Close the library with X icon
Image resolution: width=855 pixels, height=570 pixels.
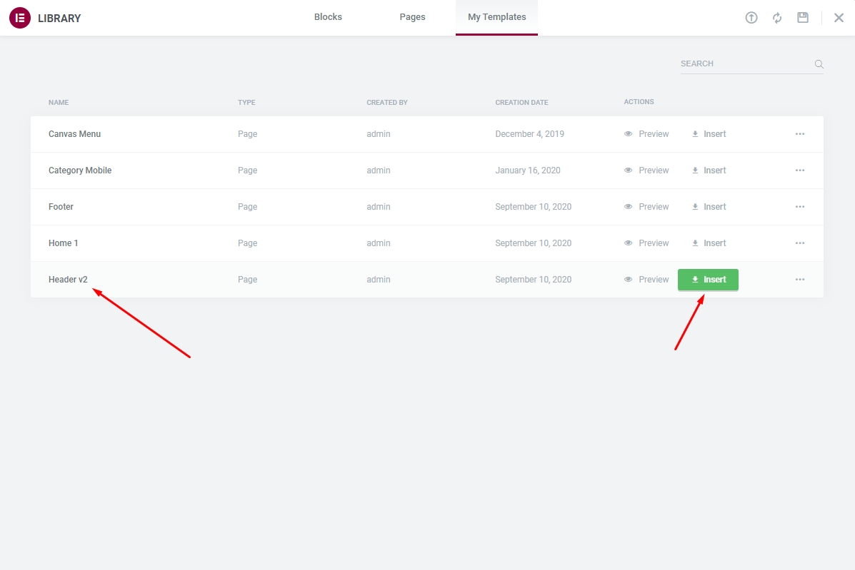pos(839,18)
